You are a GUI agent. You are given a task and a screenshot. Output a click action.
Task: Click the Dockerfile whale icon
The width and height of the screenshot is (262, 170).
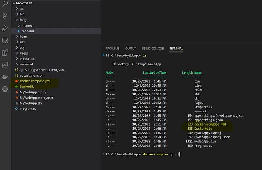17,86
